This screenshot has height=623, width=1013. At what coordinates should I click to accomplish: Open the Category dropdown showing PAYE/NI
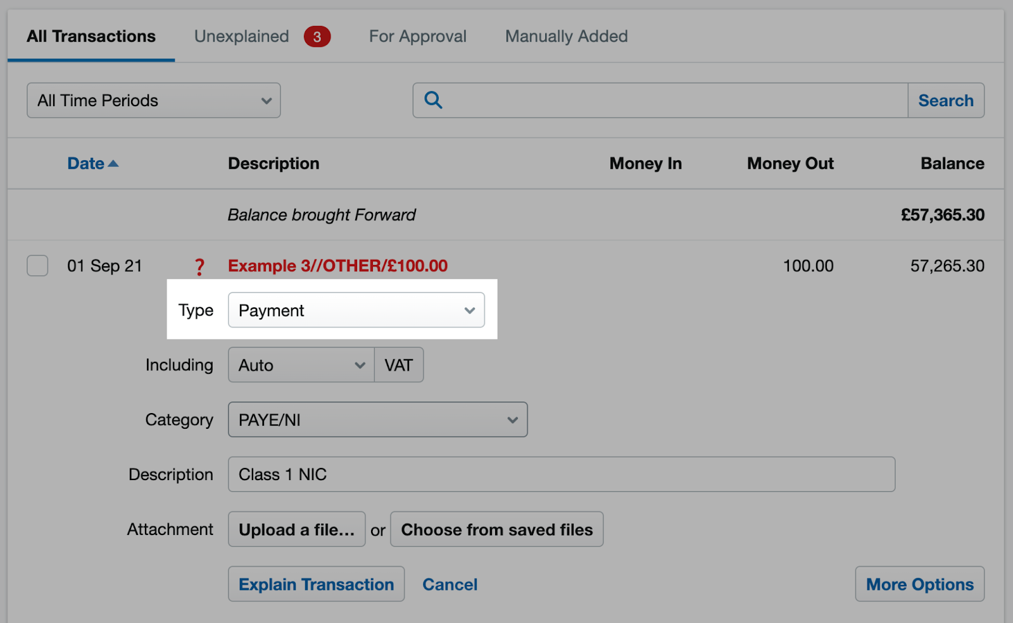coord(377,420)
